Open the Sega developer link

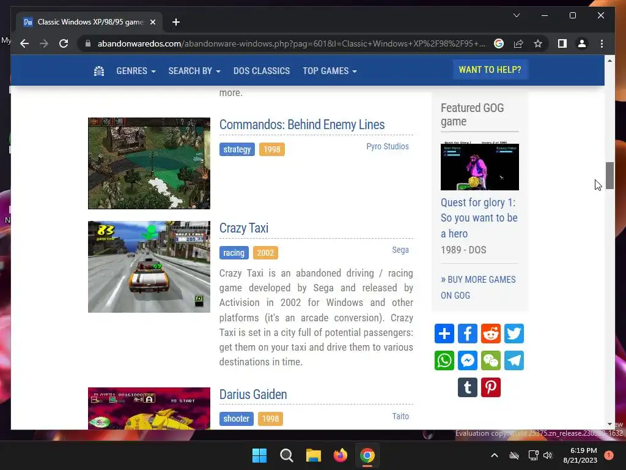[x=400, y=250]
